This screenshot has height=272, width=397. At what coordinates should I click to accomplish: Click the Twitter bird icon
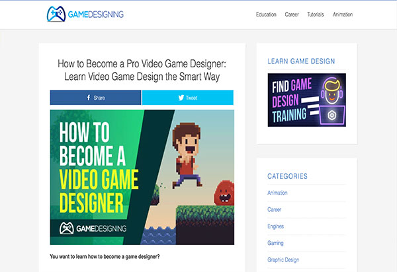tap(181, 98)
